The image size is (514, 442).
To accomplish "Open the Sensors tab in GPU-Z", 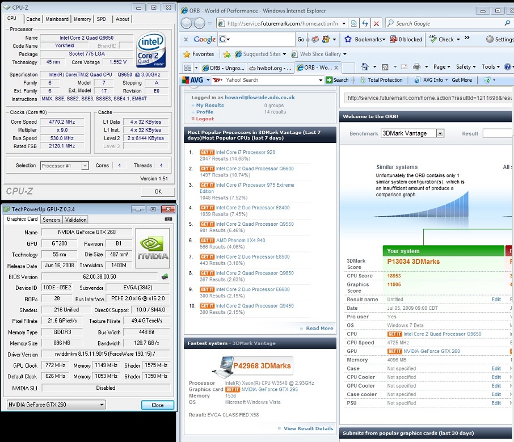I will [52, 220].
